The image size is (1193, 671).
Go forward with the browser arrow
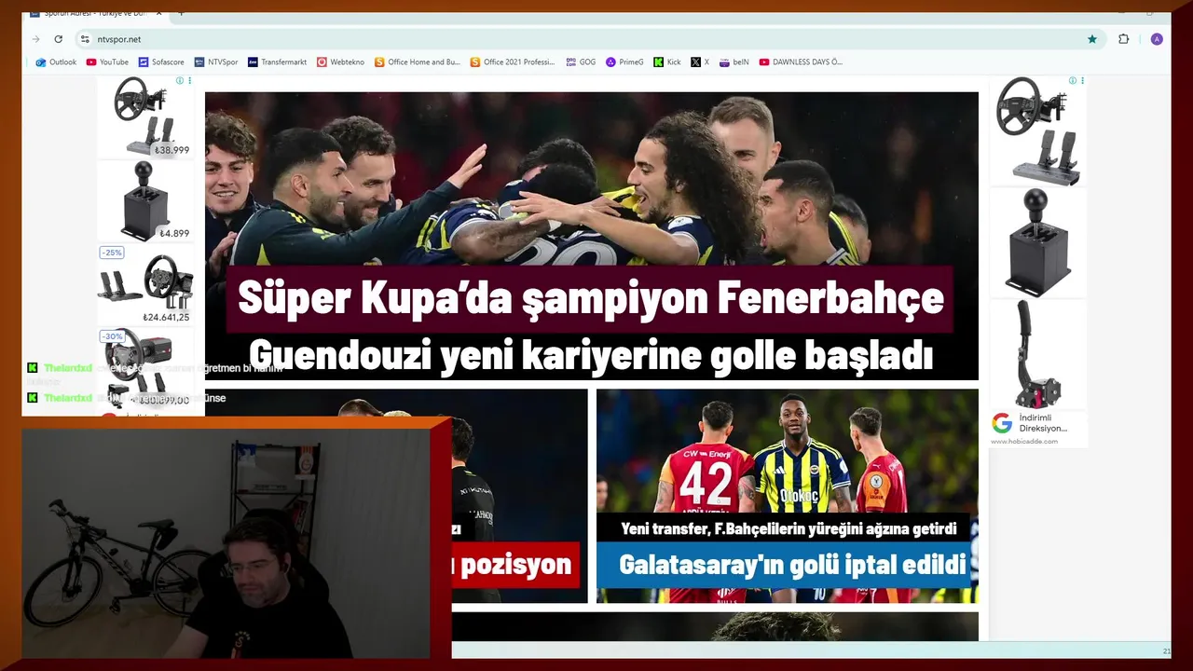(36, 39)
